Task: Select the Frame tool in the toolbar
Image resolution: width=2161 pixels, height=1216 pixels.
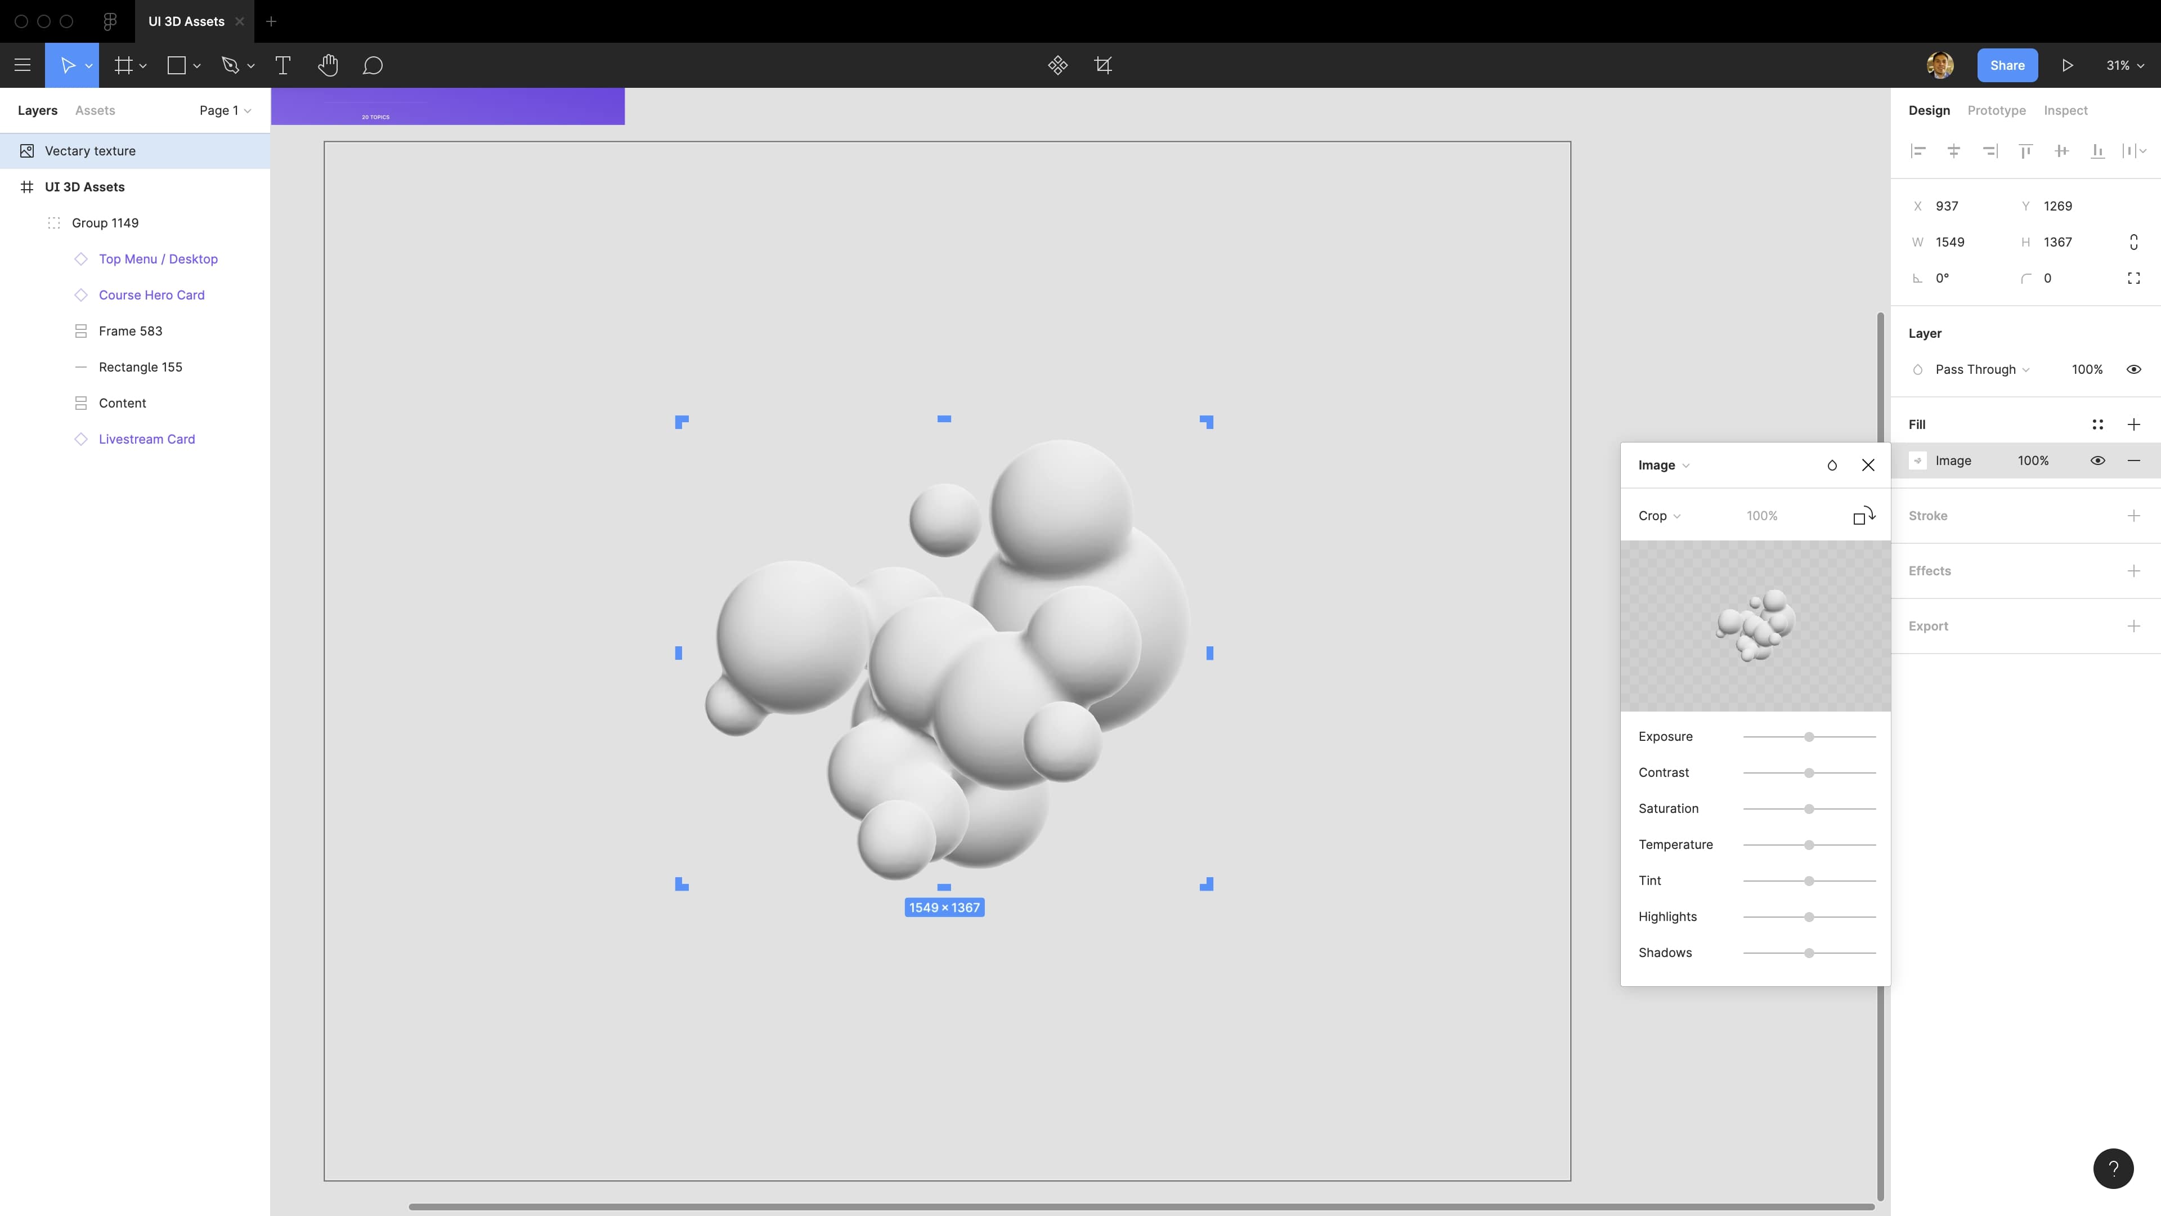Action: (x=123, y=65)
